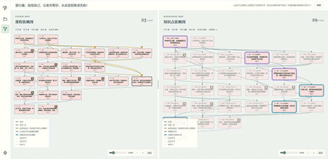Select the dependency graph icon in the sidebar

point(5,29)
